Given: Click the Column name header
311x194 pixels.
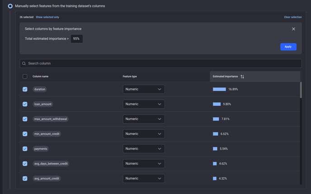Looking at the screenshot, I should [41, 76].
